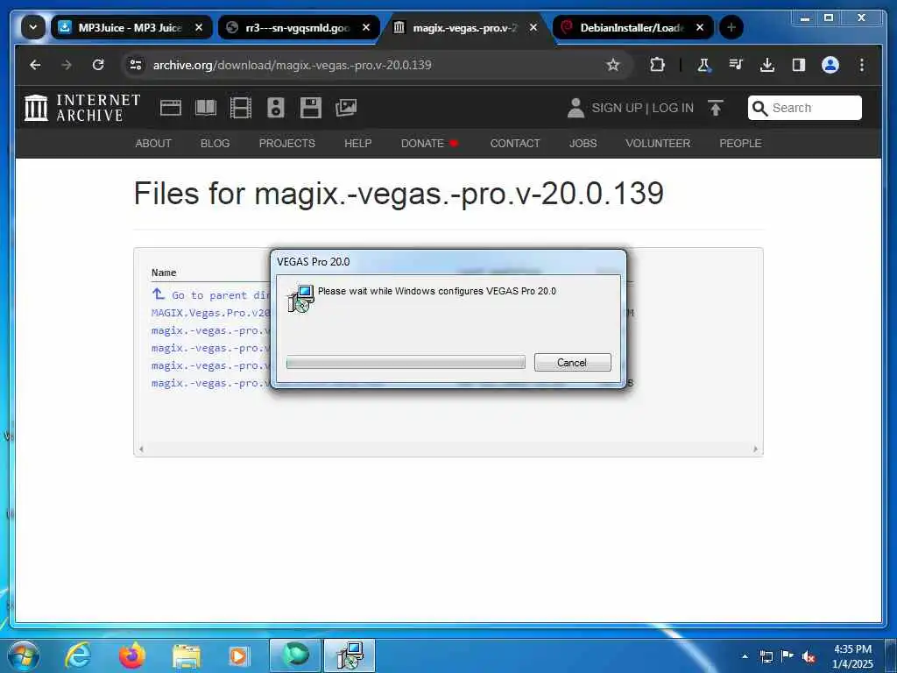The height and width of the screenshot is (673, 897).
Task: Open the Chrome profile avatar
Action: (x=830, y=65)
